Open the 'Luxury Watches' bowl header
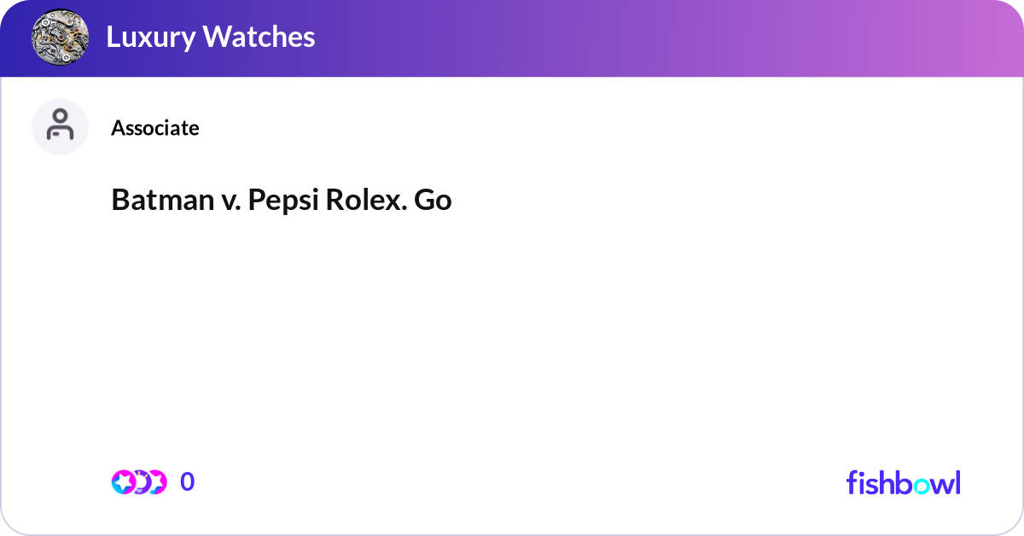The height and width of the screenshot is (536, 1024). click(x=211, y=38)
